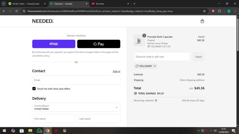Focus the First name field
The width and height of the screenshot is (239, 134).
pos(53,119)
